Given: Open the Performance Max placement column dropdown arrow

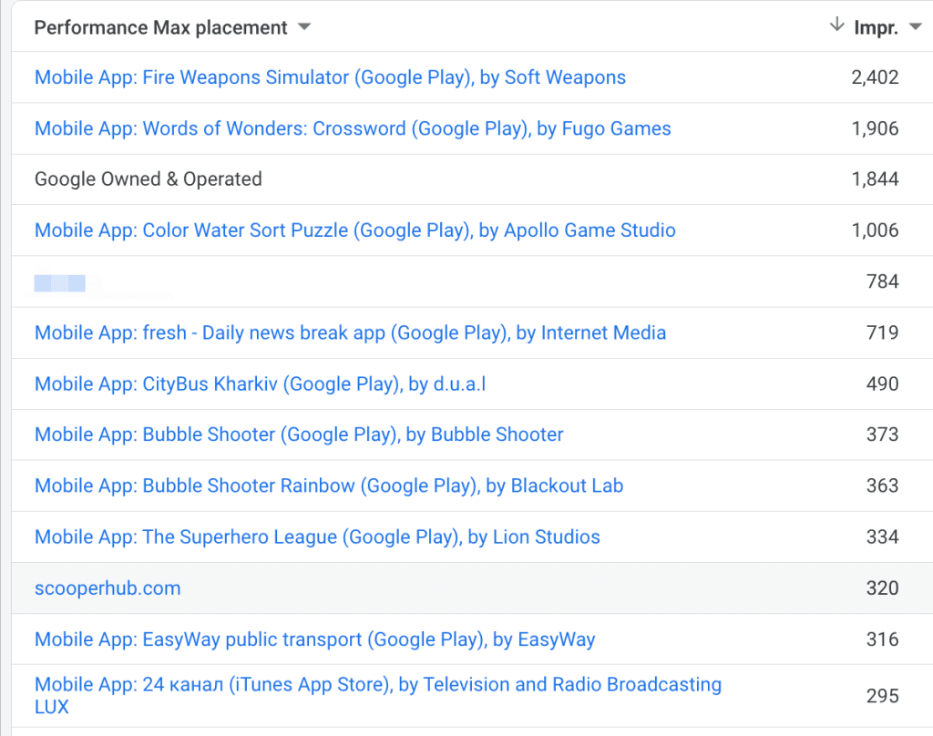Looking at the screenshot, I should (304, 27).
